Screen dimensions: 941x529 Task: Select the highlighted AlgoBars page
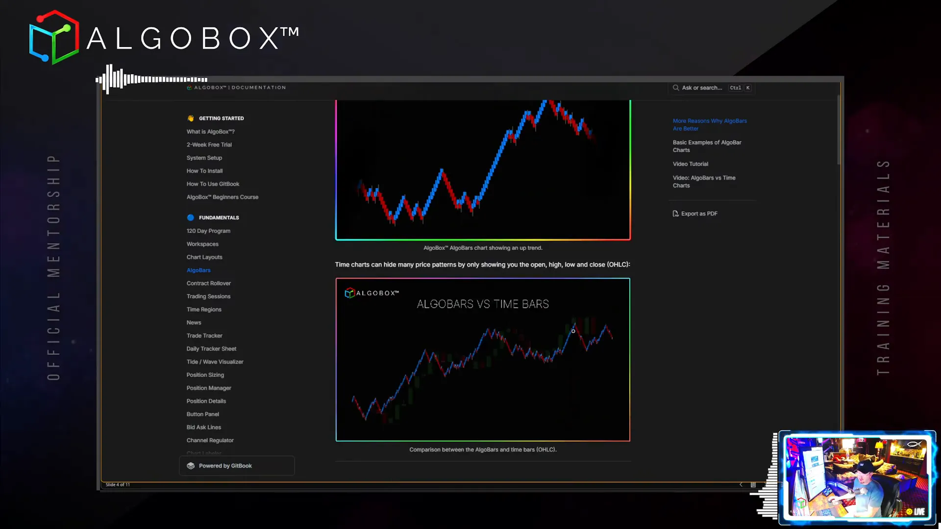pyautogui.click(x=198, y=270)
